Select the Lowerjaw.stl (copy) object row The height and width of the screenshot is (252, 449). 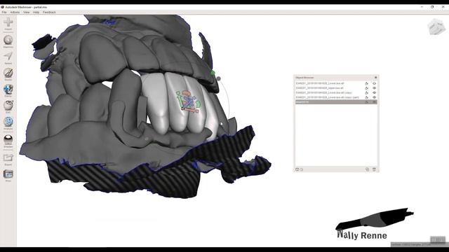(336, 92)
